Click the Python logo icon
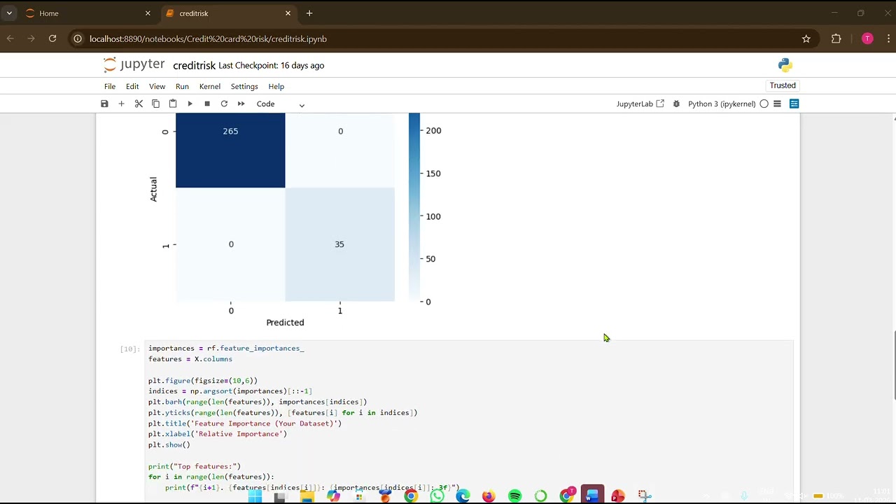 point(785,65)
